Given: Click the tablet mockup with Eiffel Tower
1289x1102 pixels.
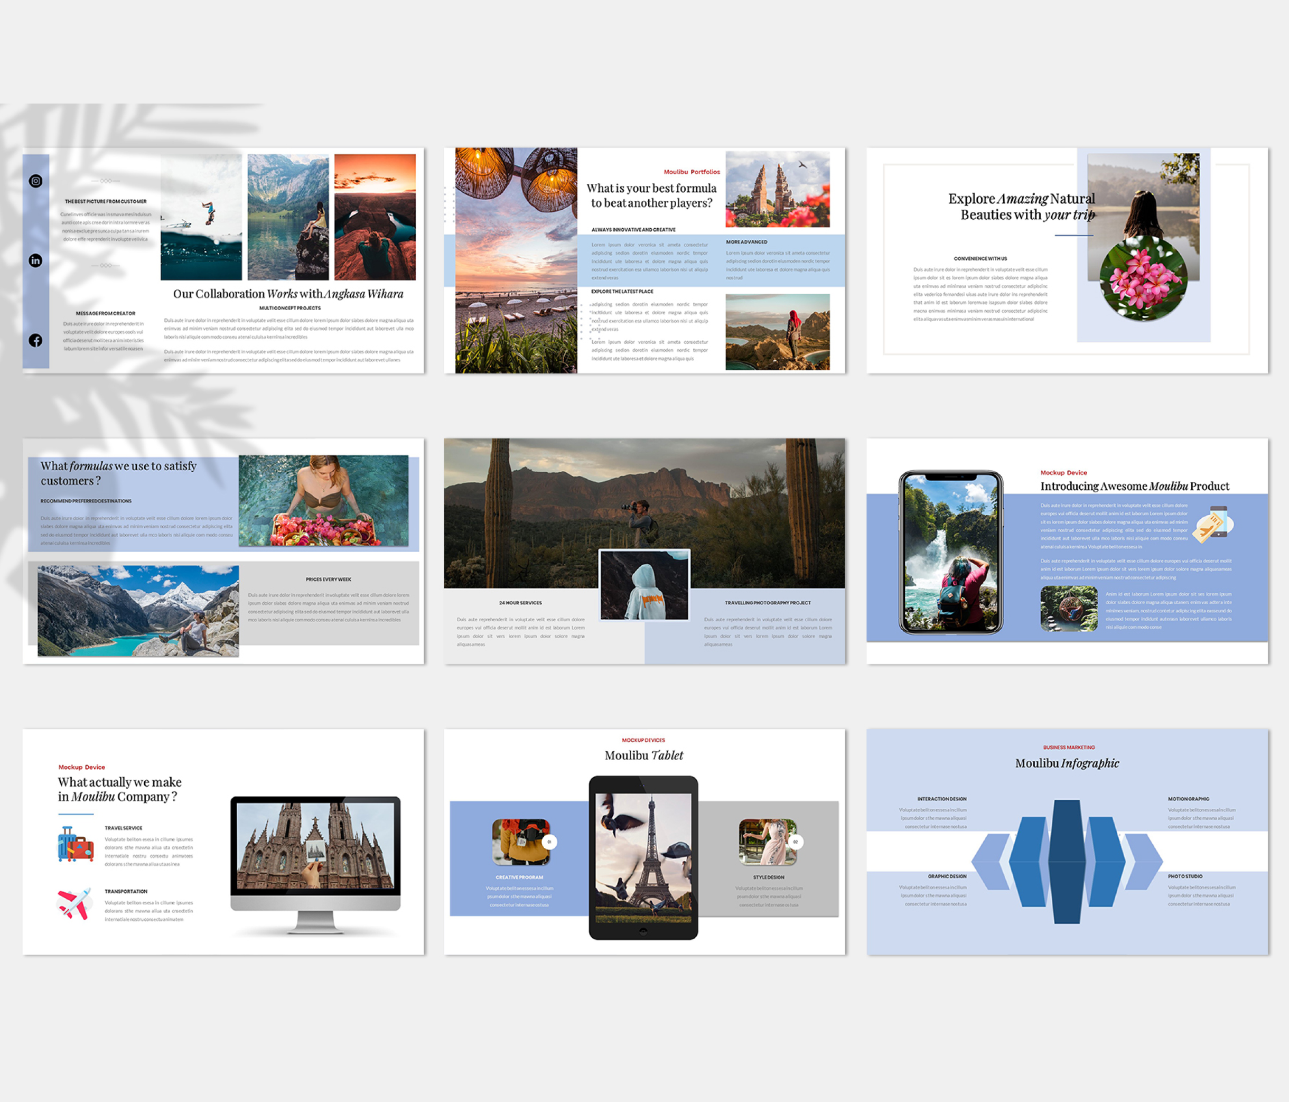Looking at the screenshot, I should [644, 857].
